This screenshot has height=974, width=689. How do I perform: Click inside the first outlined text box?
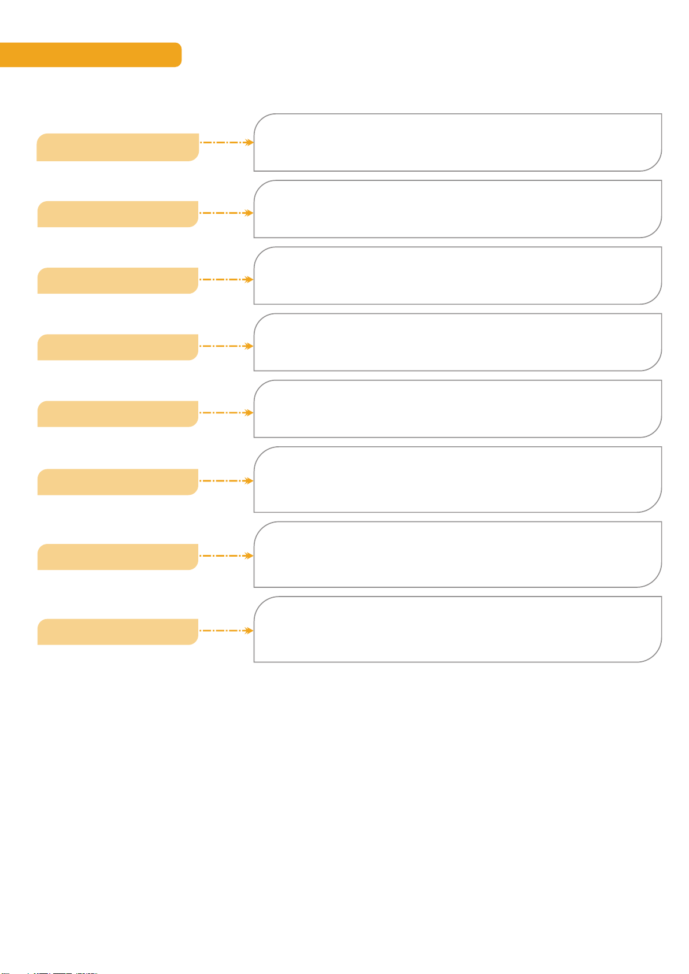click(457, 142)
